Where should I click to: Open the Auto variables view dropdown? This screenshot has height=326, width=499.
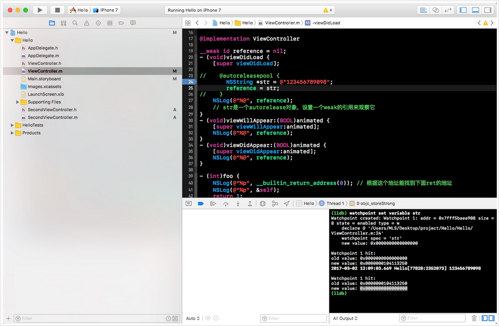point(192,318)
